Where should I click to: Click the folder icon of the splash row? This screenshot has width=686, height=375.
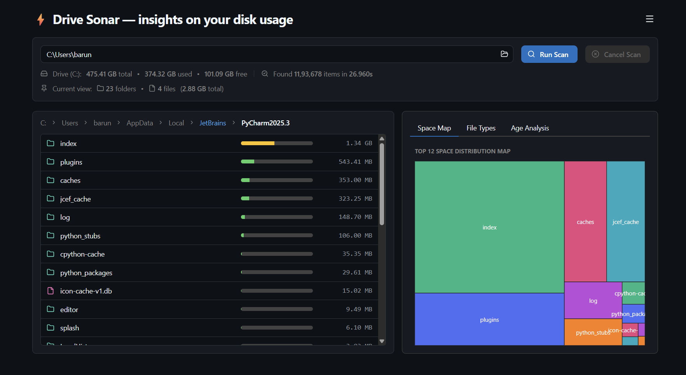[51, 328]
